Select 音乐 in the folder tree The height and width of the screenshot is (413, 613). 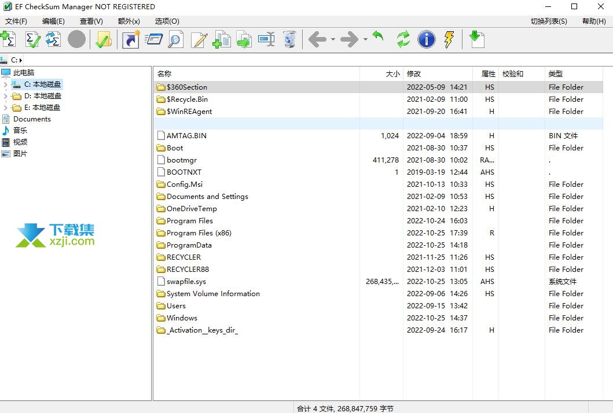pyautogui.click(x=20, y=131)
